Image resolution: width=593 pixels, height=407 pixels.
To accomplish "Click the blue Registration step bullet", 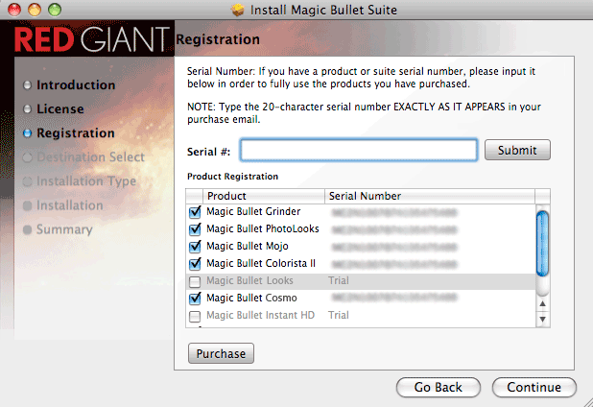I will 27,133.
